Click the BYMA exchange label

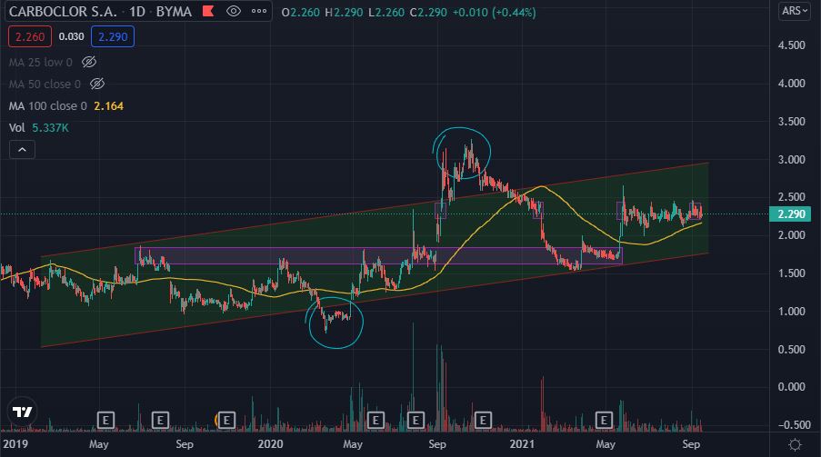tap(174, 12)
